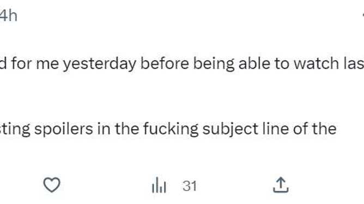Click the word 'subject' in the tweet
This screenshot has width=364, height=204.
pyautogui.click(x=230, y=129)
